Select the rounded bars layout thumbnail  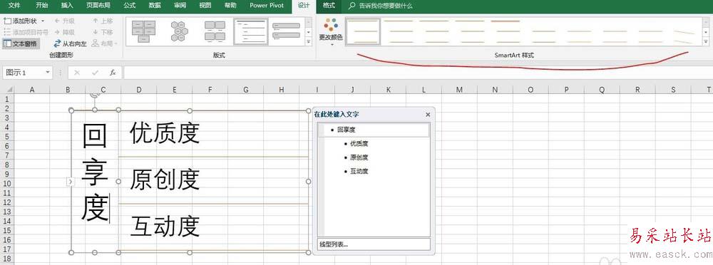pos(287,31)
